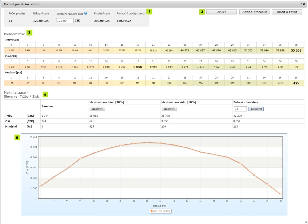Viewport: 308px width, 224px height.
Task: Click the green marker 2 next to Promomatrix
Action: coord(29,33)
